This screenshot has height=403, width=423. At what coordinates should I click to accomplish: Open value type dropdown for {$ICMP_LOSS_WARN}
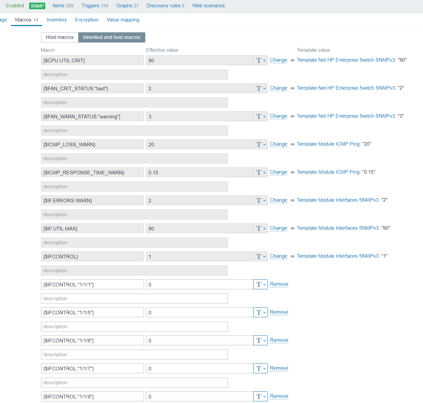coord(261,144)
